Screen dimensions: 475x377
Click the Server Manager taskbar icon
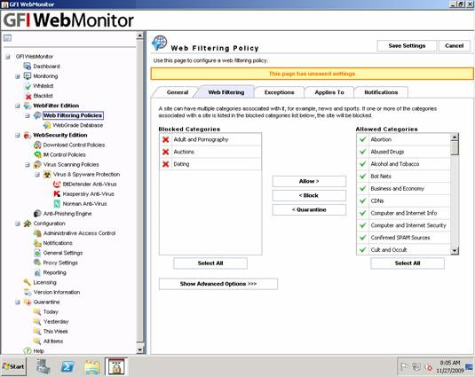(x=44, y=366)
